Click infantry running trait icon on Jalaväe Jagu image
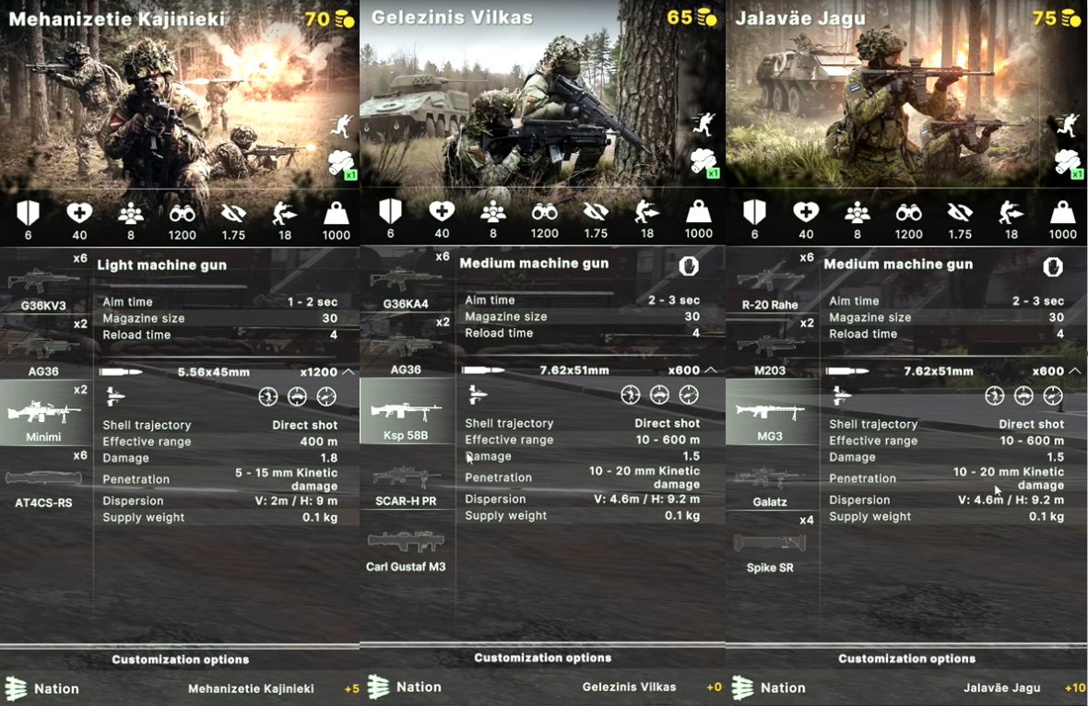Image resolution: width=1088 pixels, height=706 pixels. point(1067,125)
